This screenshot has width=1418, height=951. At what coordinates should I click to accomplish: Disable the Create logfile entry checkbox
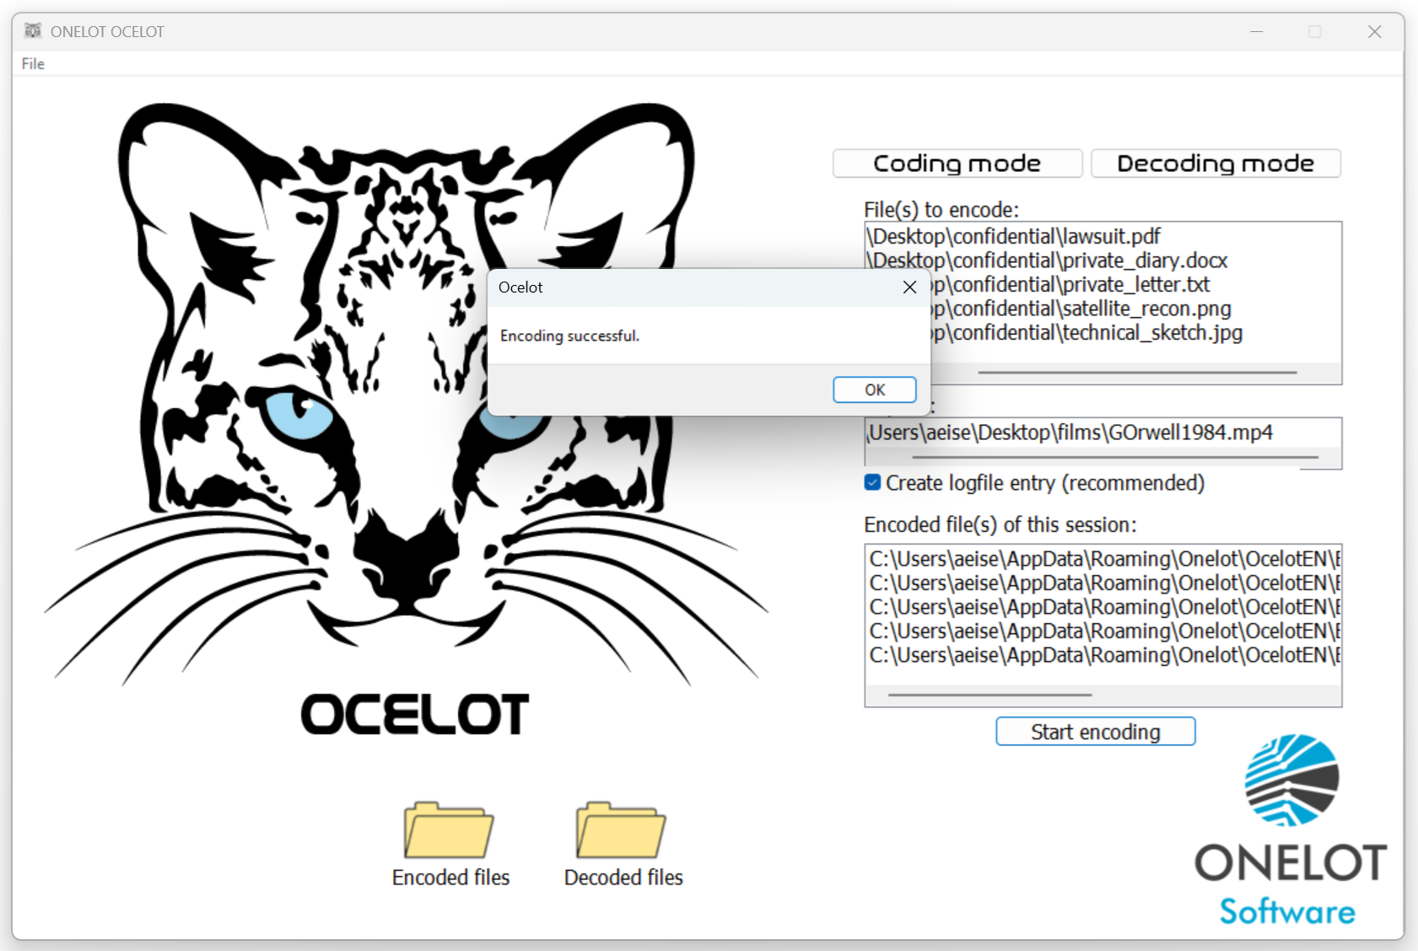click(871, 482)
